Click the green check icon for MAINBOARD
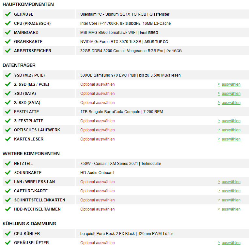Viewport: 249px width, 249px height. (8, 32)
